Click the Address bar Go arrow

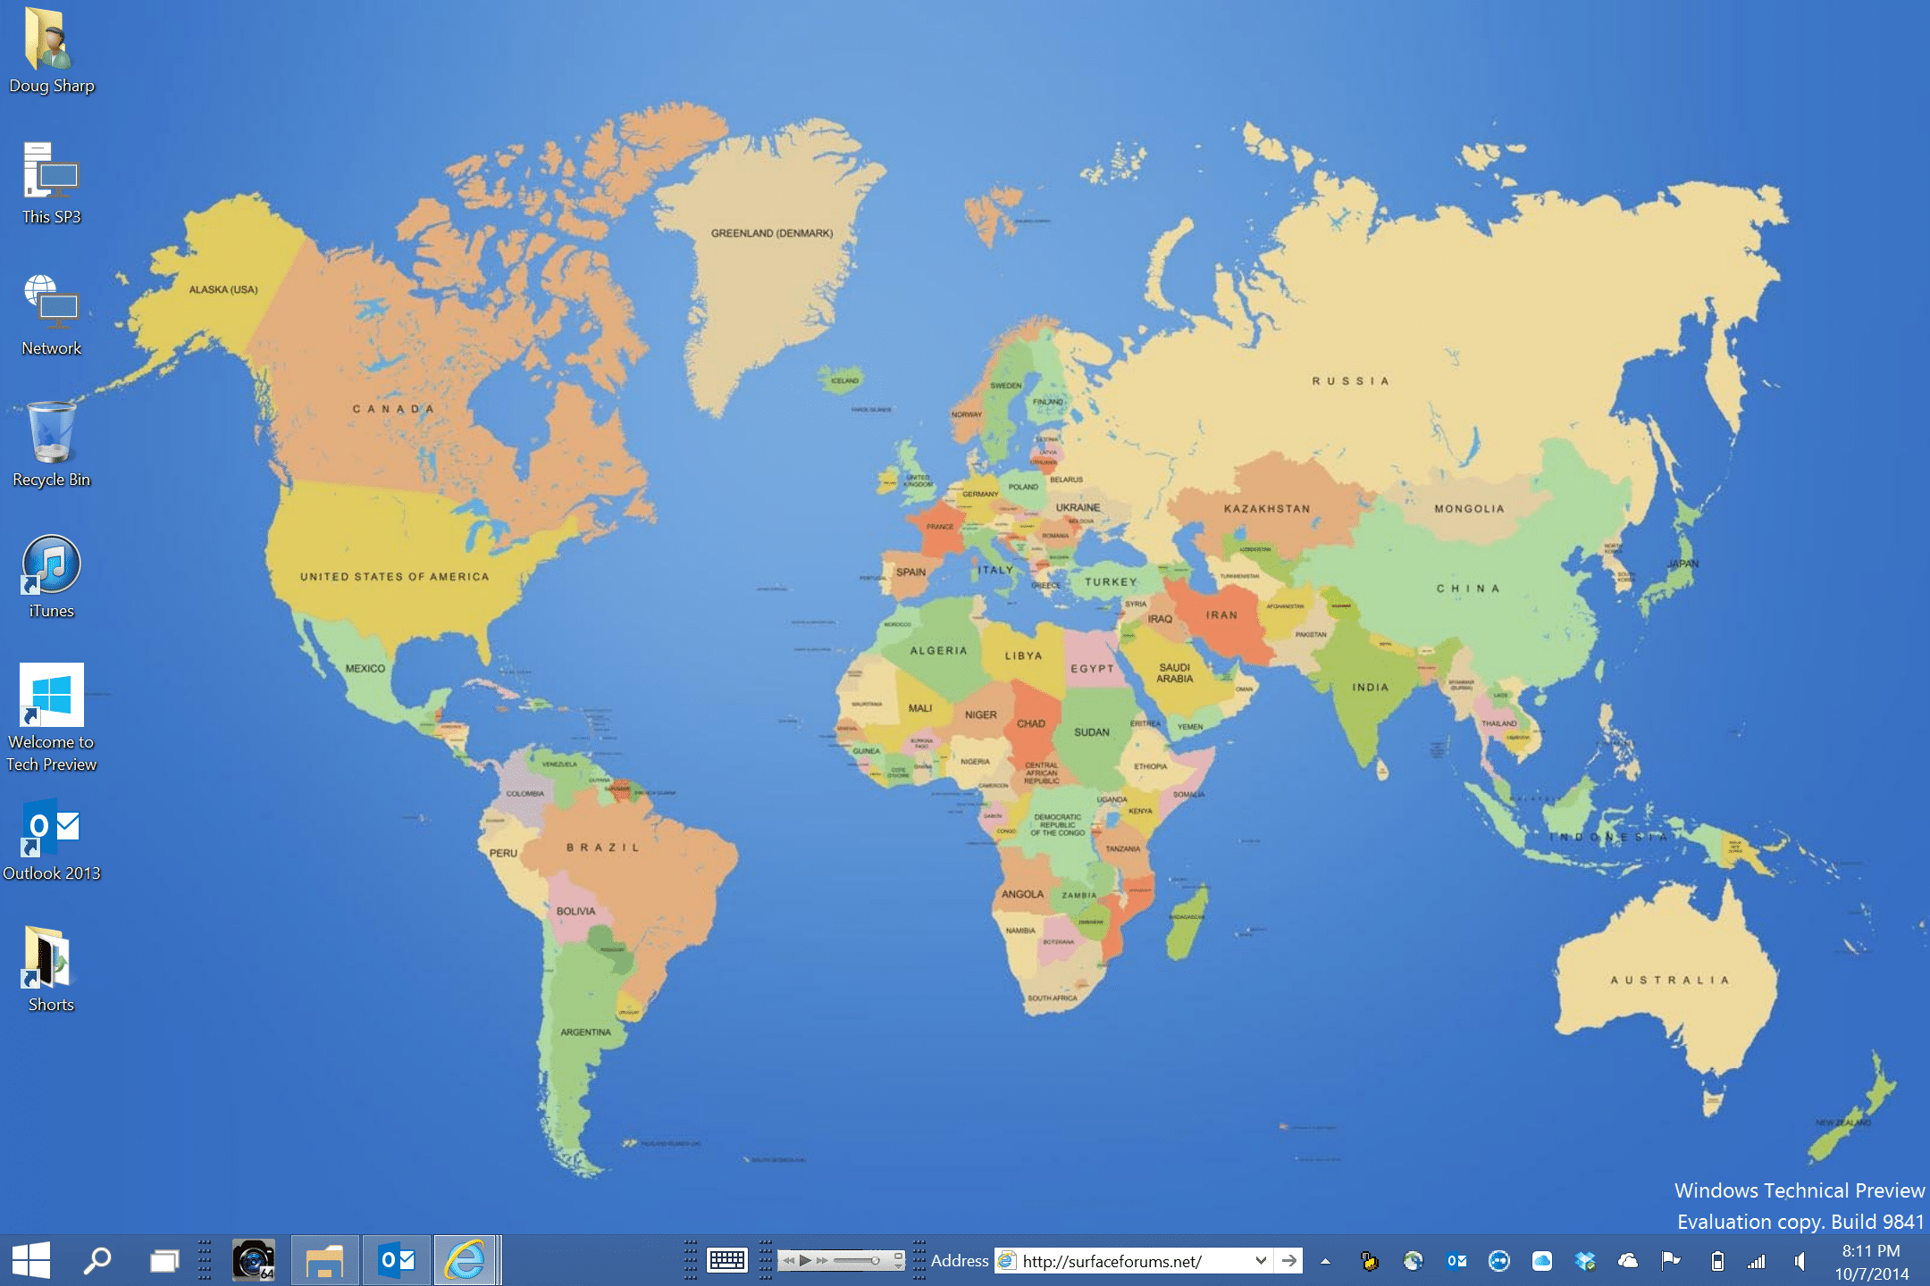1289,1261
